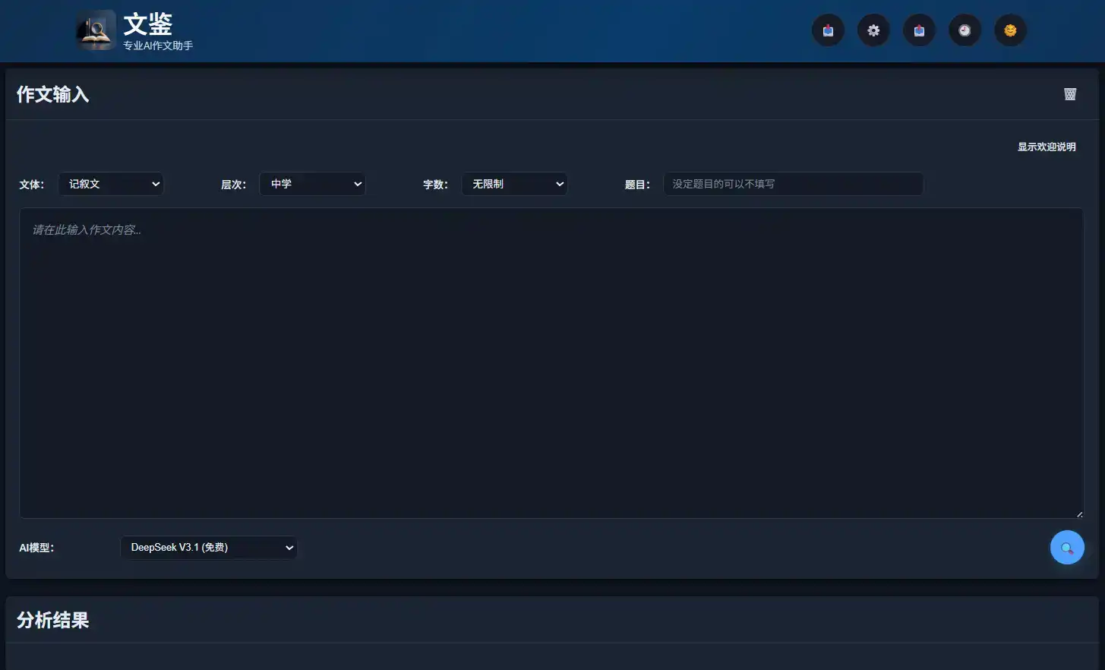Open the 字数 dropdown showing 无限制
The width and height of the screenshot is (1105, 670).
point(514,184)
